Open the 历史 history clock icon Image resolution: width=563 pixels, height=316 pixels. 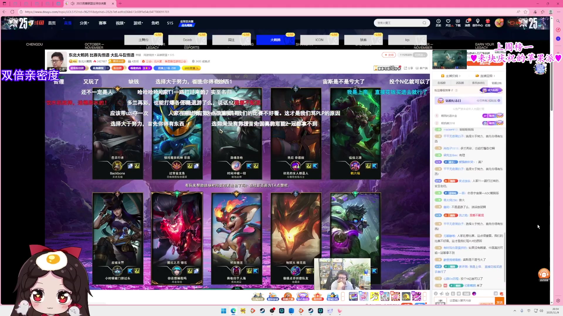point(438,21)
